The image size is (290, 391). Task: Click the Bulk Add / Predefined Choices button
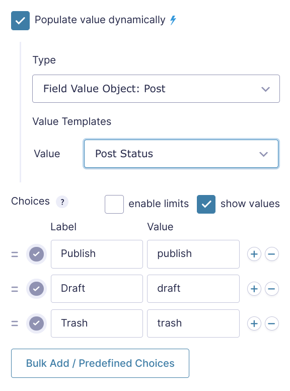100,363
